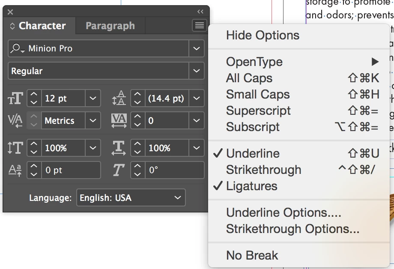This screenshot has height=269, width=394.
Task: Click the baseline shift stepper arrows
Action: click(x=34, y=170)
